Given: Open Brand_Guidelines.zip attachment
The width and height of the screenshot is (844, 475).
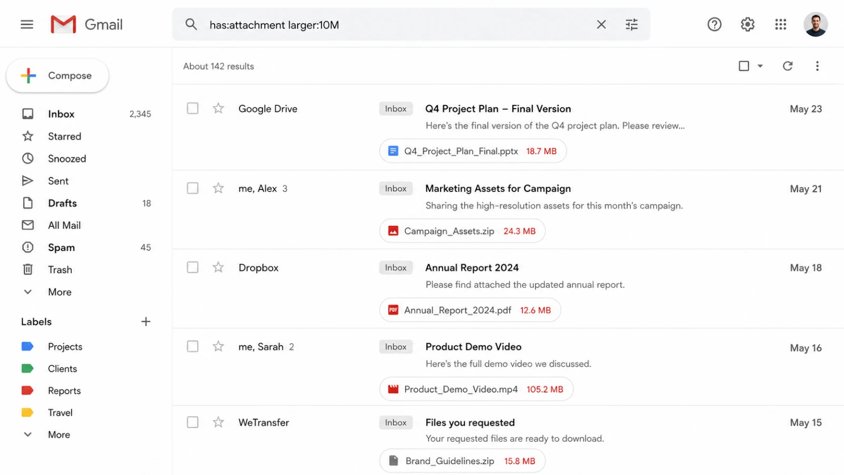Looking at the screenshot, I should pyautogui.click(x=462, y=461).
